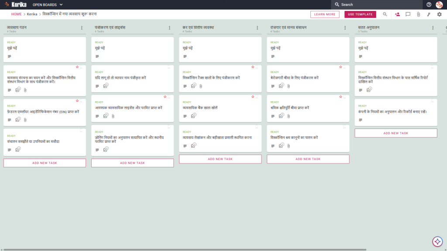Click the Search input field
447x251 pixels.
(377, 4)
